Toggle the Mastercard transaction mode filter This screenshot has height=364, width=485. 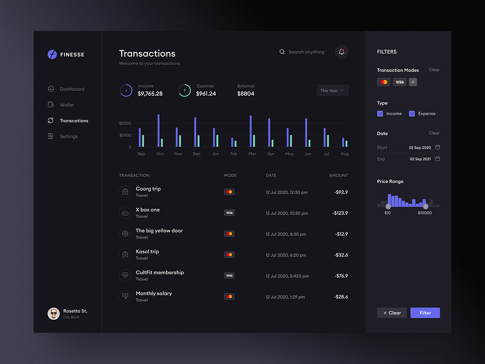coord(383,82)
